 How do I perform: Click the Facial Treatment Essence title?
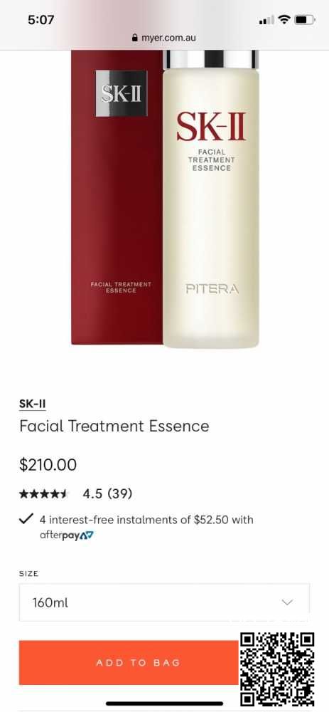tap(114, 426)
